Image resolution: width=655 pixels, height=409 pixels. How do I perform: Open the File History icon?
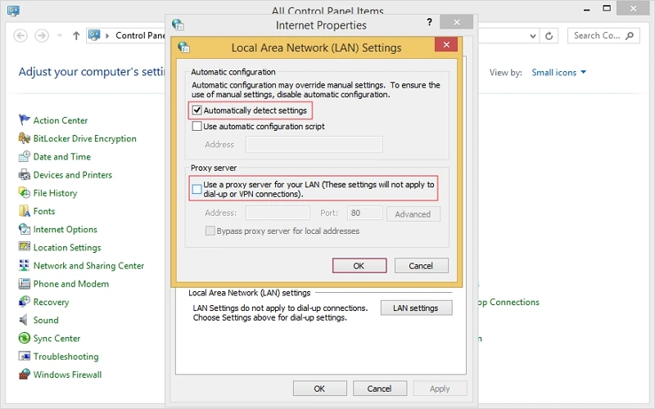[25, 193]
